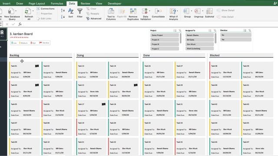Switch to the Draw tab
278x156 pixels.
click(20, 3)
